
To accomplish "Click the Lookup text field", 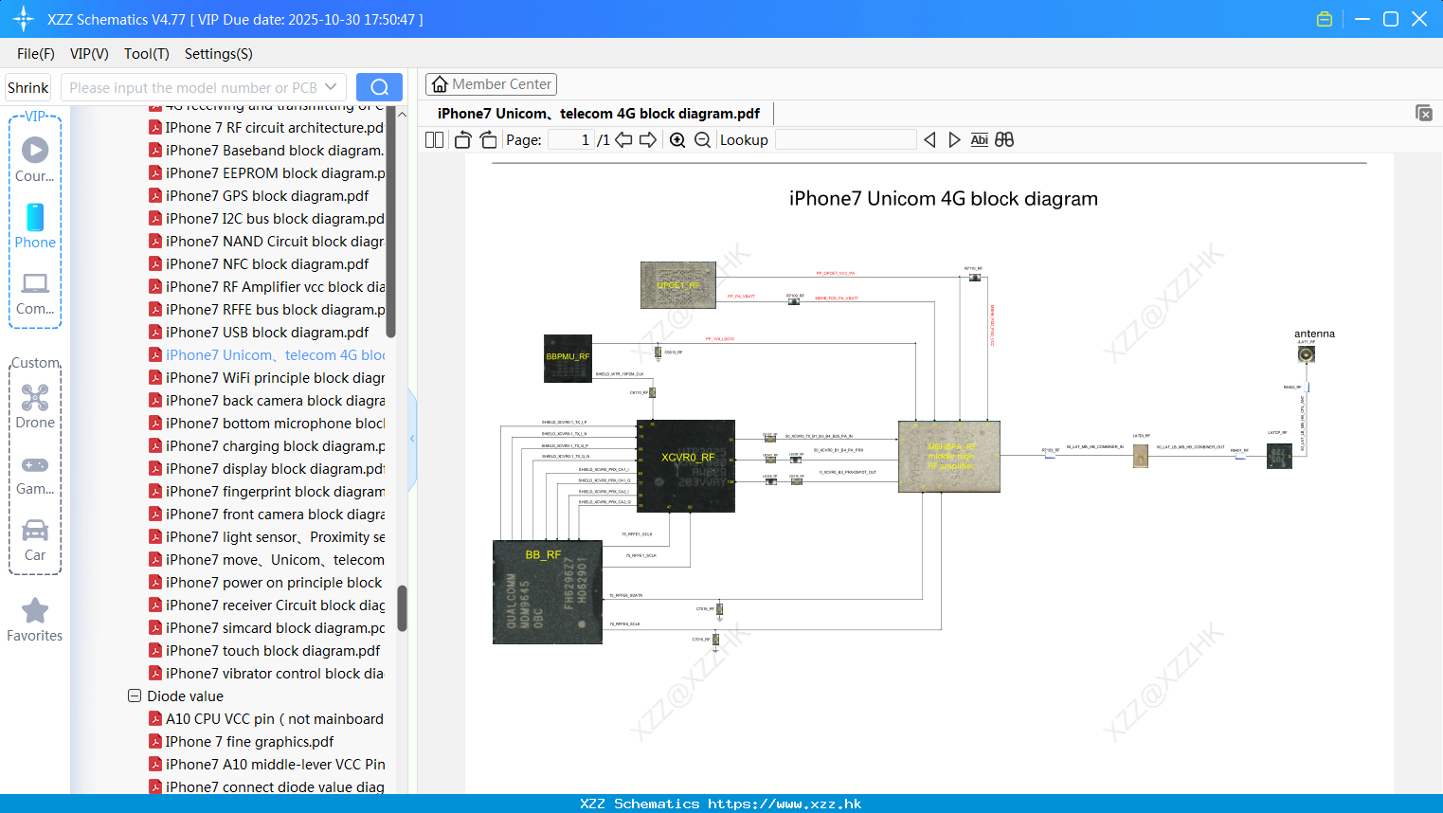I will click(846, 140).
